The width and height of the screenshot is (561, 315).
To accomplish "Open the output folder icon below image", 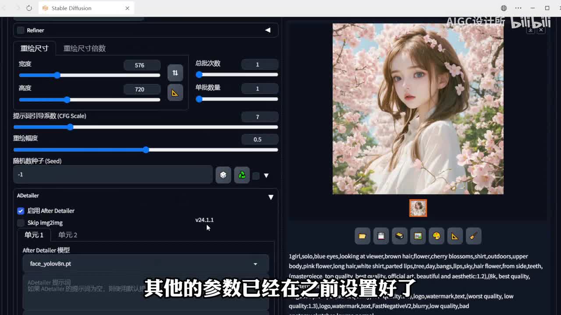I will click(x=362, y=236).
